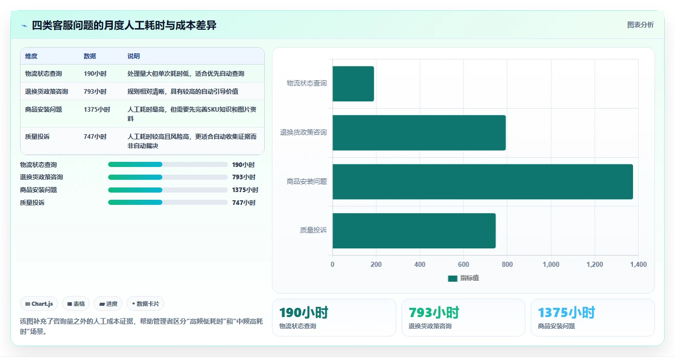Select the 物流状态查询 cell in the table
The image size is (675, 357).
[44, 74]
